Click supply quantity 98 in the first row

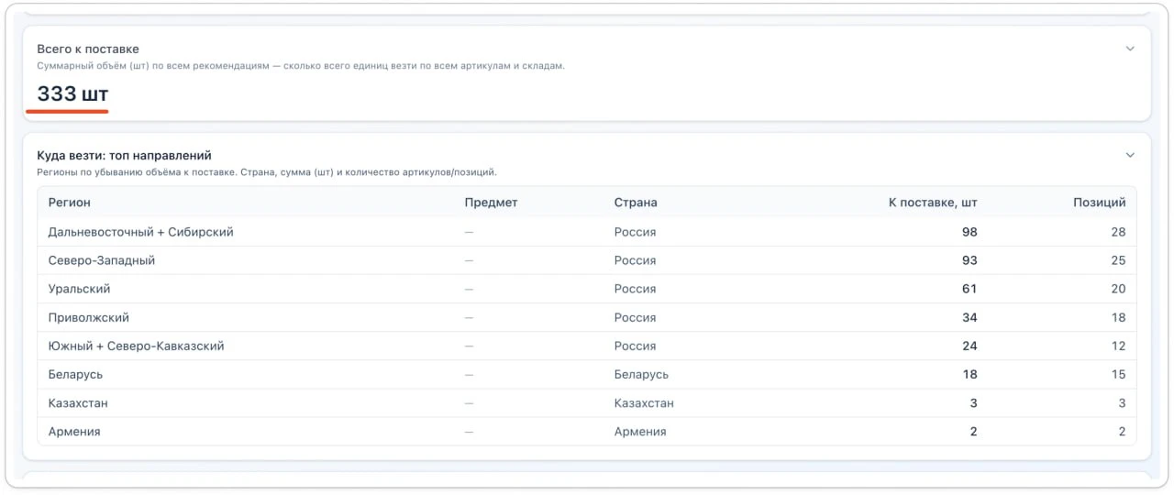(969, 232)
